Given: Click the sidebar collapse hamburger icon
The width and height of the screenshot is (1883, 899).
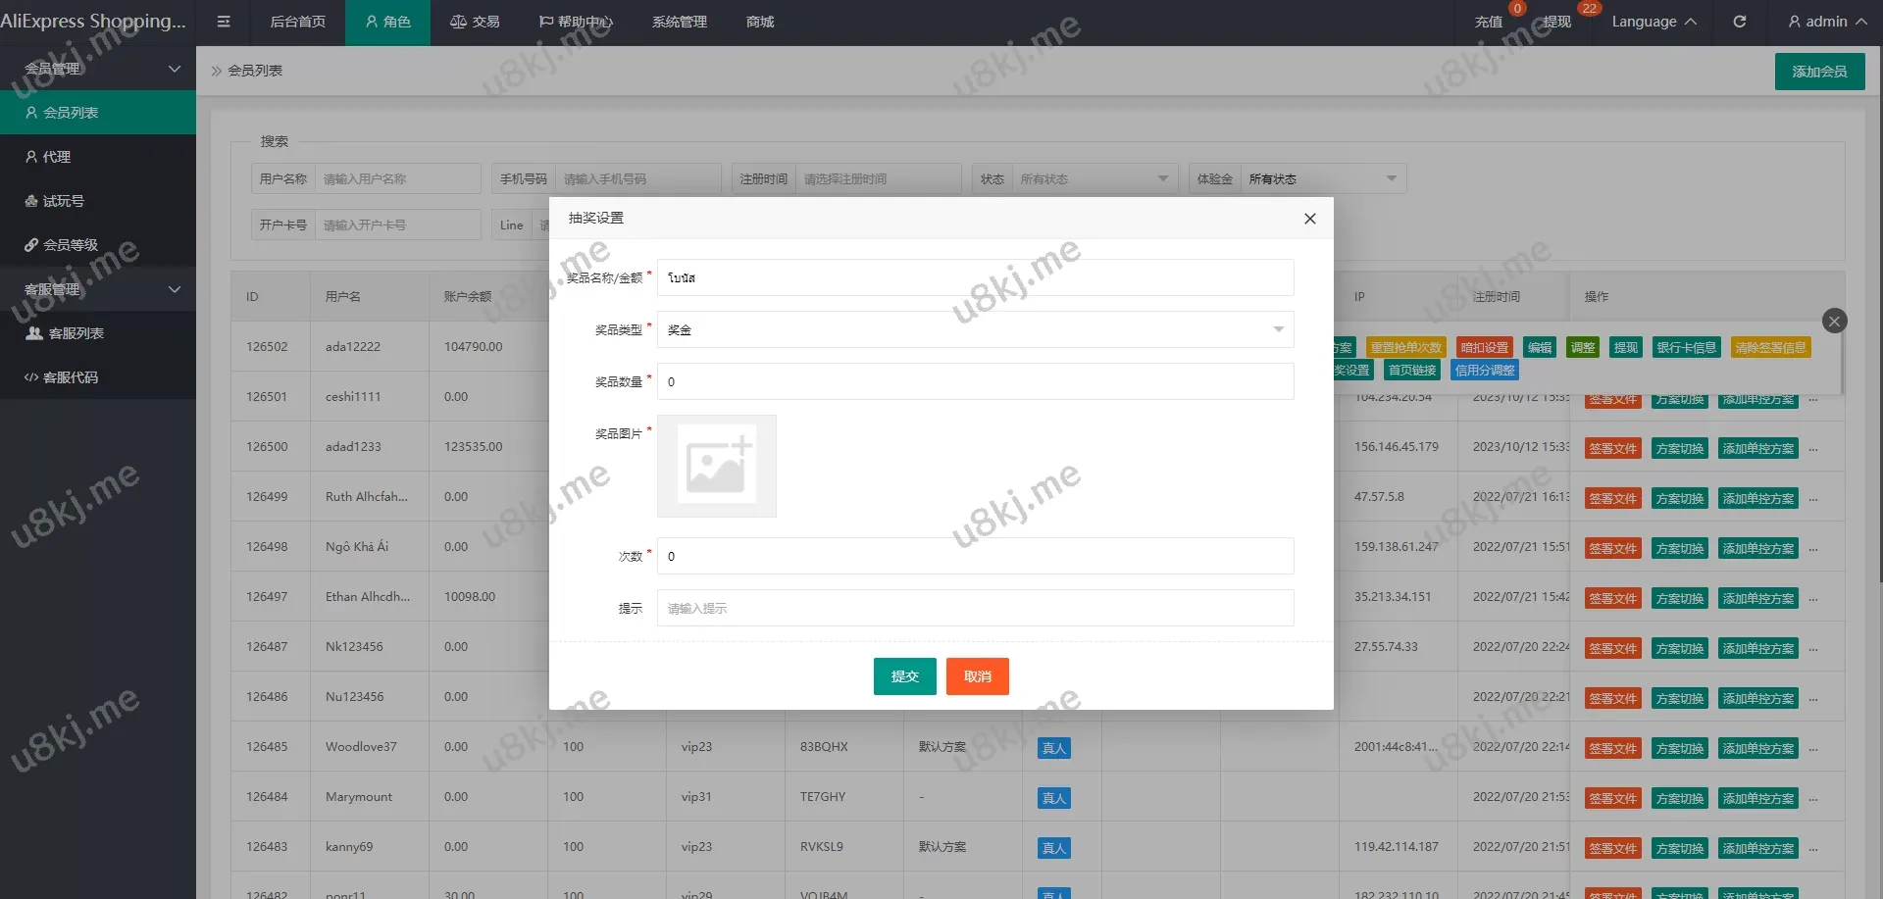Looking at the screenshot, I should (224, 22).
